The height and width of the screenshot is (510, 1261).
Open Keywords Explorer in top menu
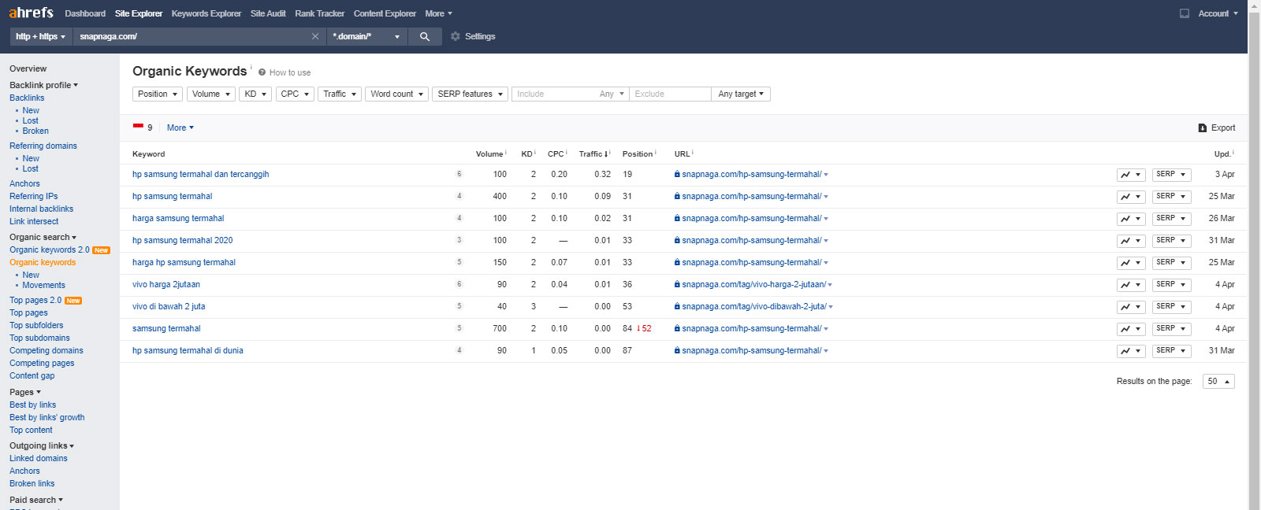point(206,13)
